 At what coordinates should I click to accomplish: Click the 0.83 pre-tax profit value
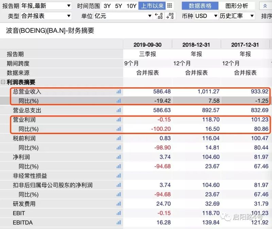(165, 138)
